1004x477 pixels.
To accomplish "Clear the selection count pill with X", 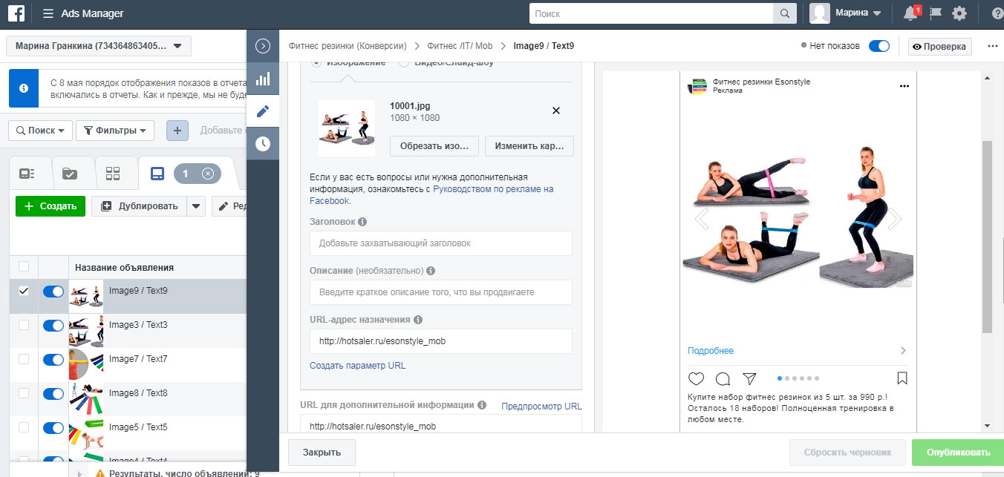I will coord(207,174).
